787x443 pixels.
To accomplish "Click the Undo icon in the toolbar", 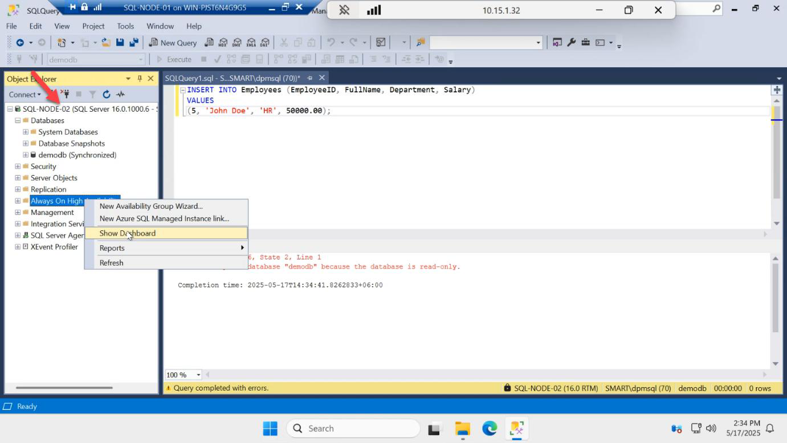I will pos(331,43).
